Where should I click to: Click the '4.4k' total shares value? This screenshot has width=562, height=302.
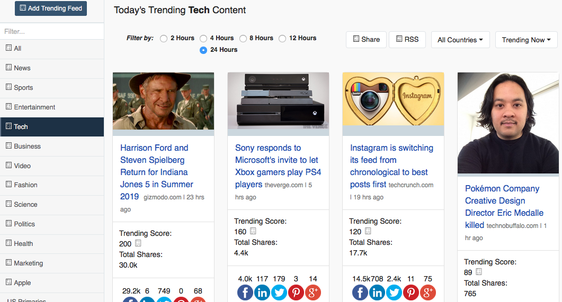(241, 253)
